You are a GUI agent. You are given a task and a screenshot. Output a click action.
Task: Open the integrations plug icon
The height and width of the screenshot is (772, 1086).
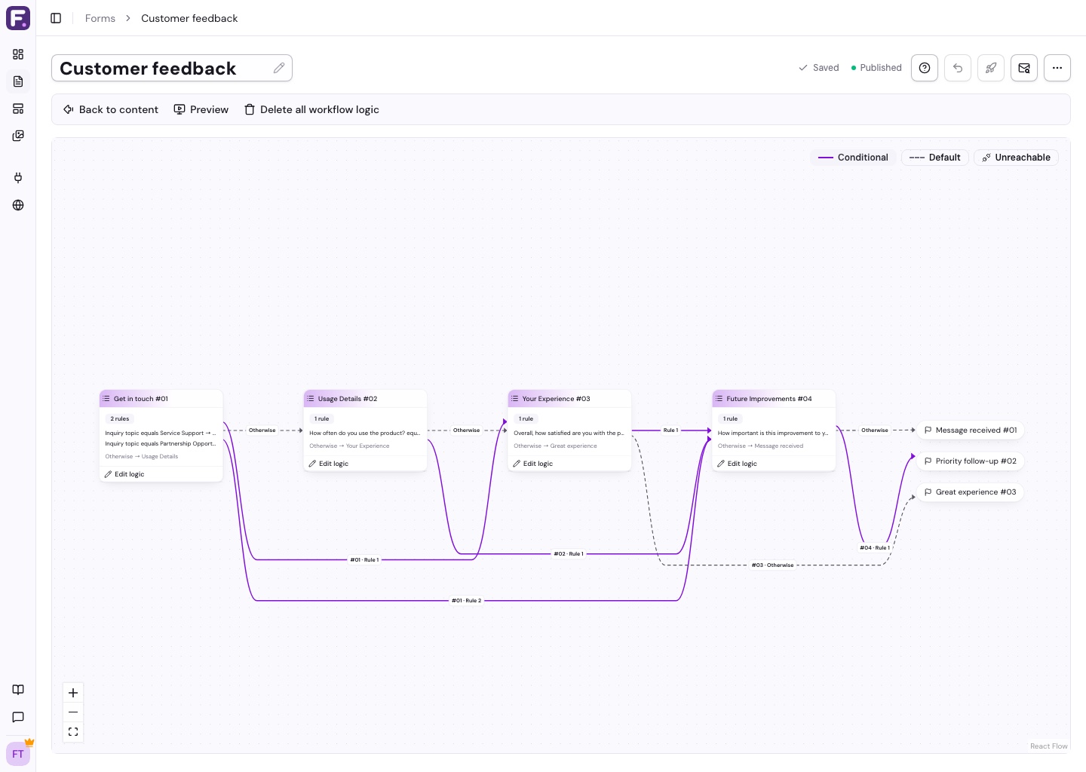click(18, 178)
